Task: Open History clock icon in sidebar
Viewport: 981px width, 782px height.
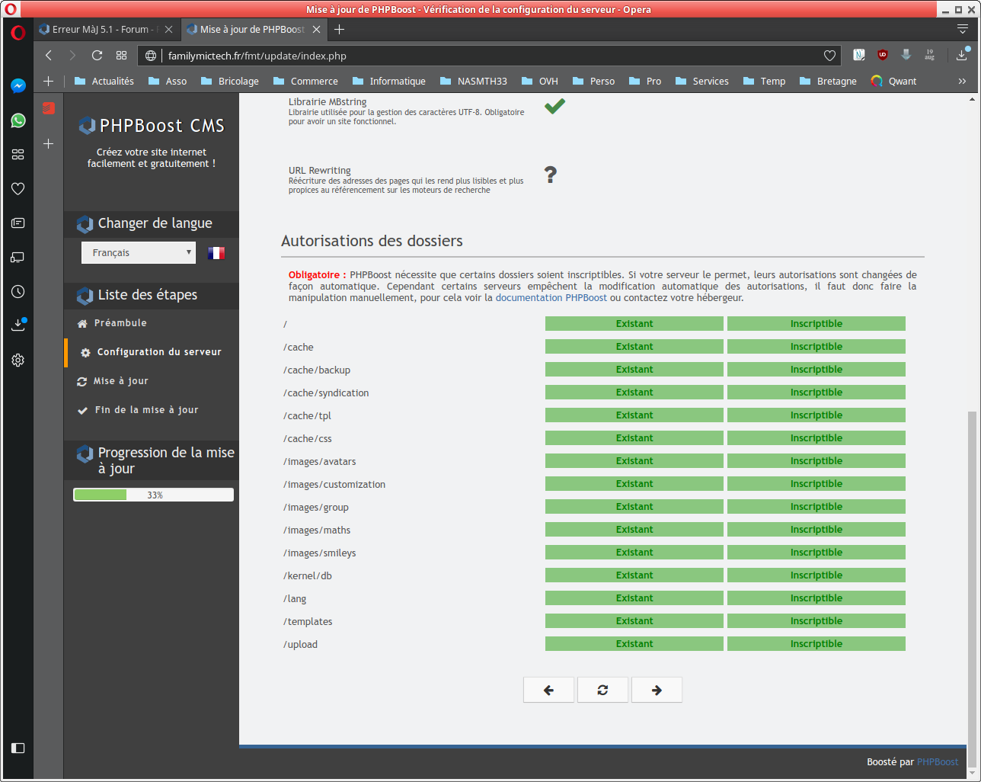Action: click(18, 292)
